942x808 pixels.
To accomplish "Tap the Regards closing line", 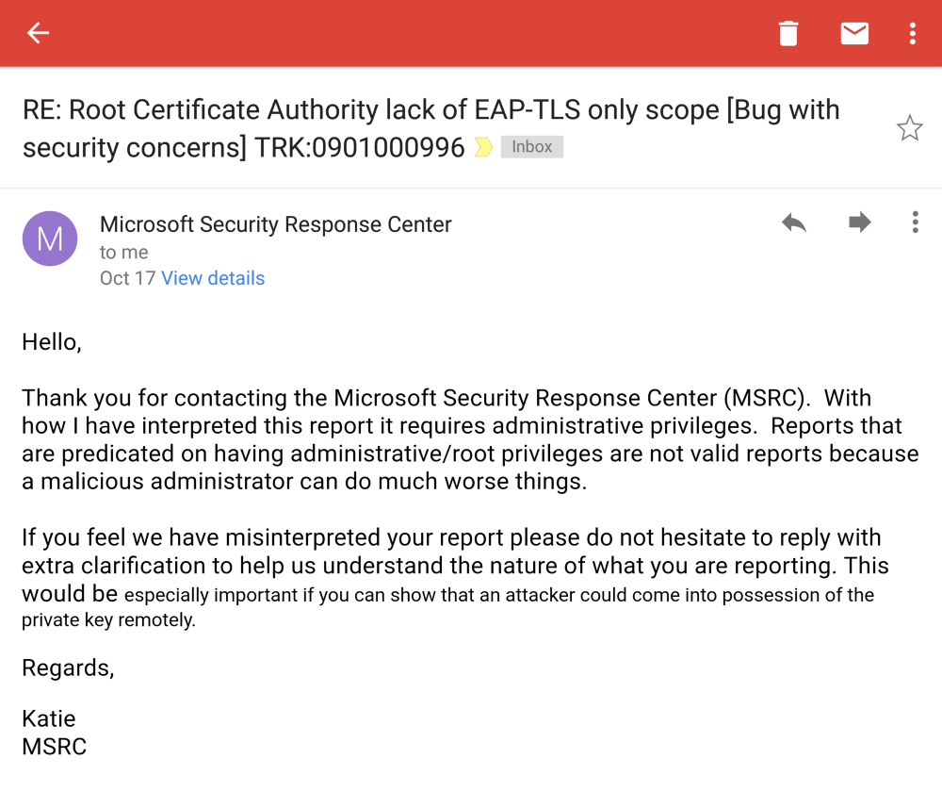I will click(x=68, y=668).
